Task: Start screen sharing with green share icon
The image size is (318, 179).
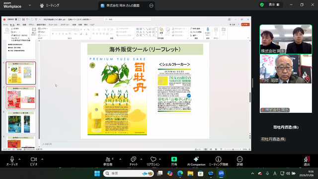Action: click(174, 159)
